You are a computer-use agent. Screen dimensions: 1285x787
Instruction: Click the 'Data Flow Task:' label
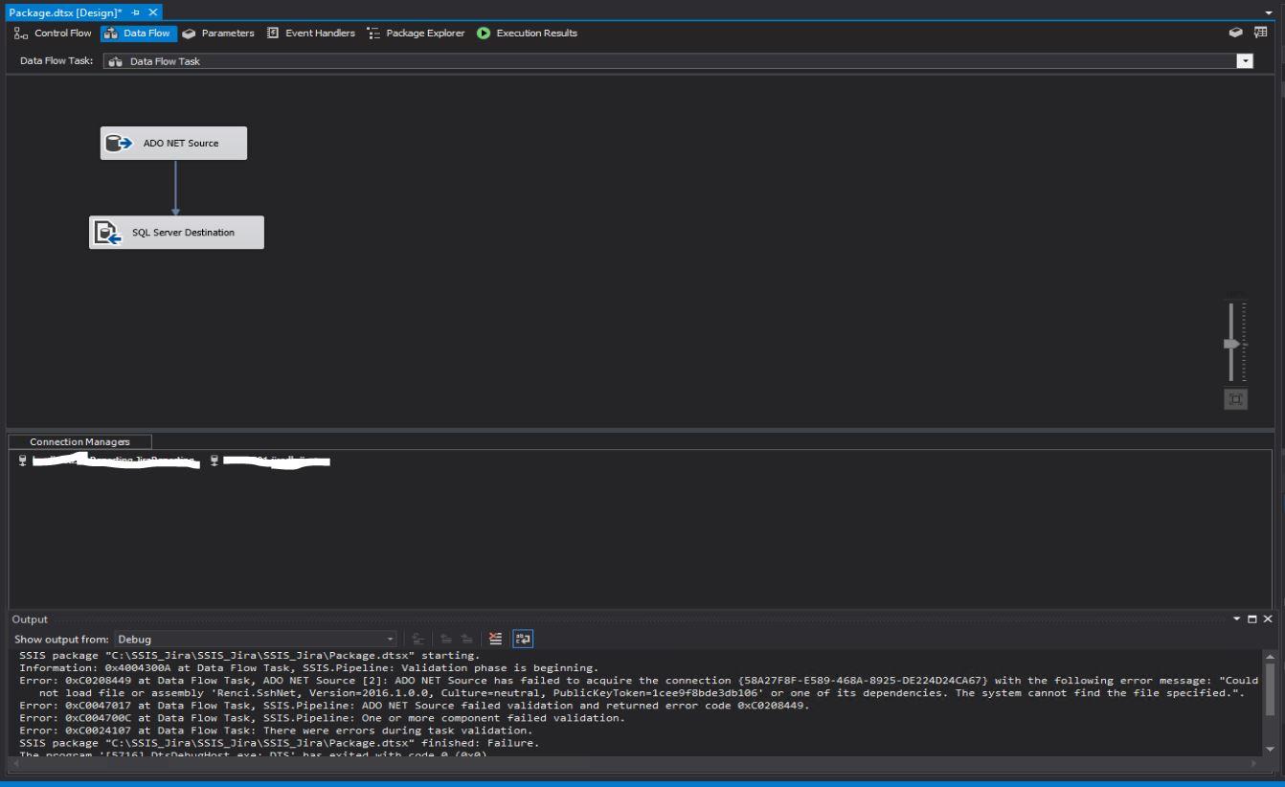(x=56, y=61)
